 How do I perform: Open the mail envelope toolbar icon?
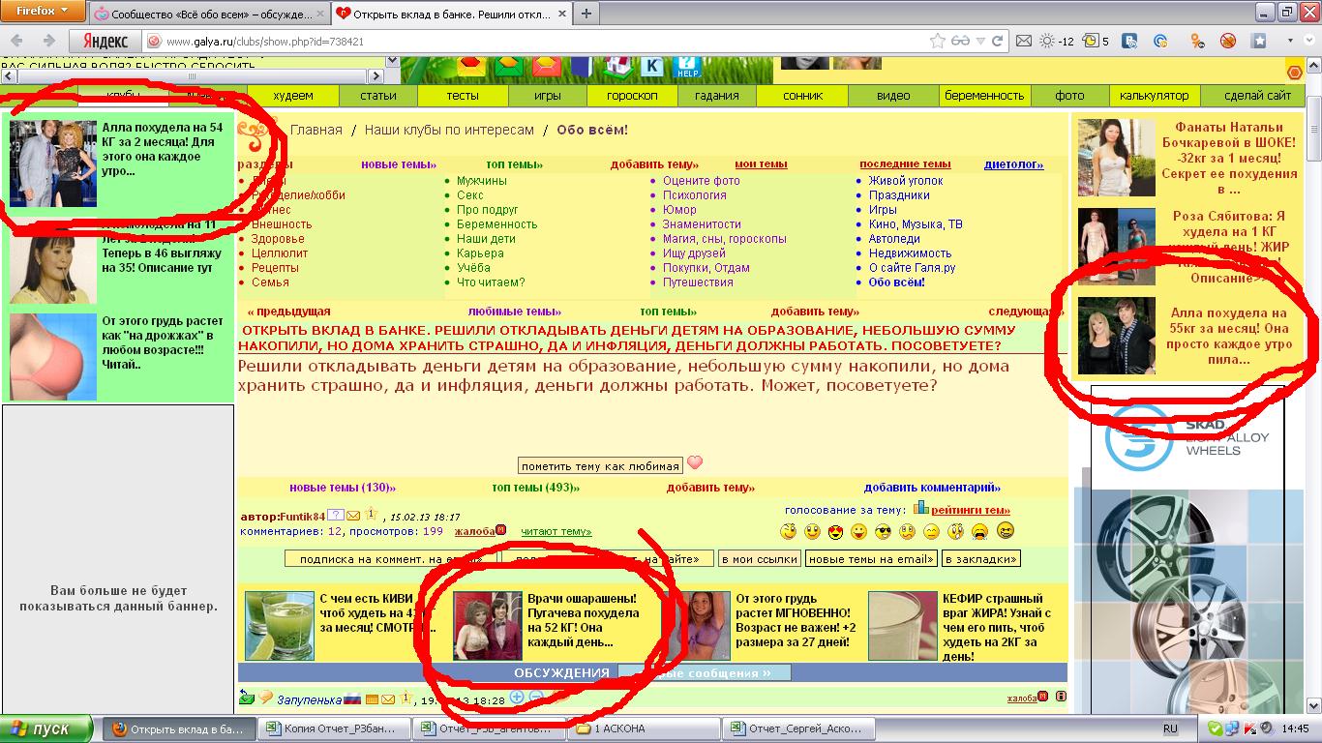pyautogui.click(x=1023, y=42)
